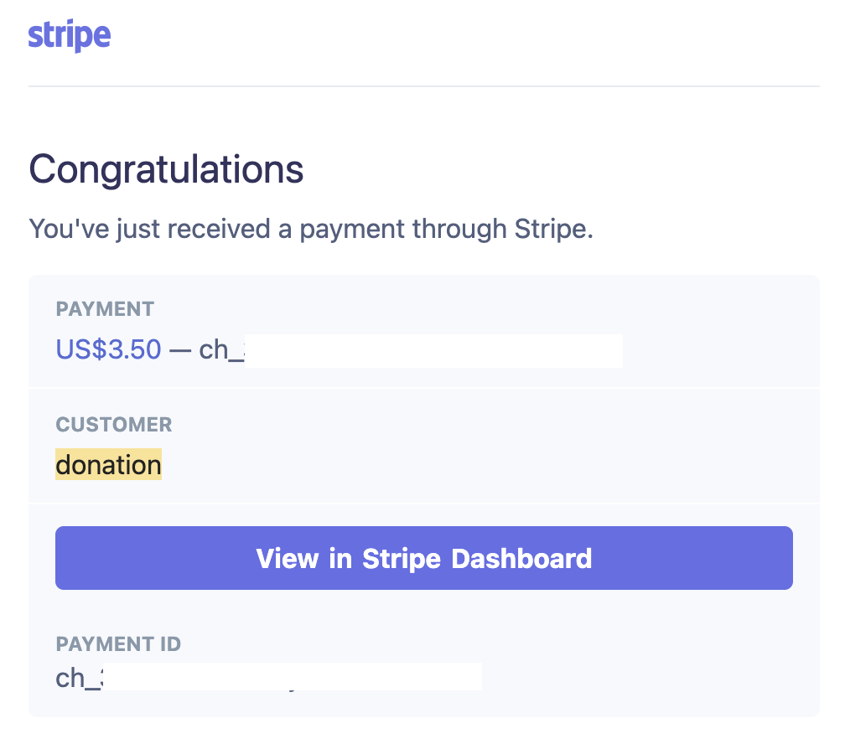Click the PAYMENT ID label
The image size is (845, 744).
[118, 644]
